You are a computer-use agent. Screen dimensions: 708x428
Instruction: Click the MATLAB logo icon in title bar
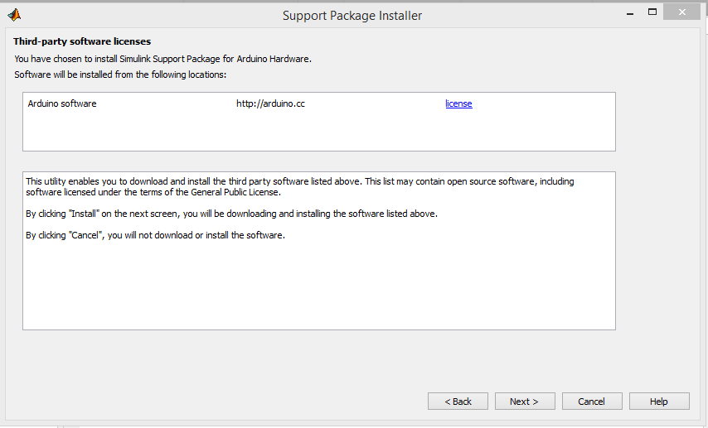pos(14,15)
